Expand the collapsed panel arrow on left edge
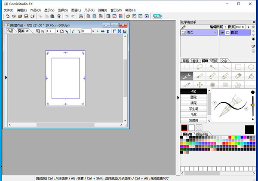 click(x=6, y=77)
